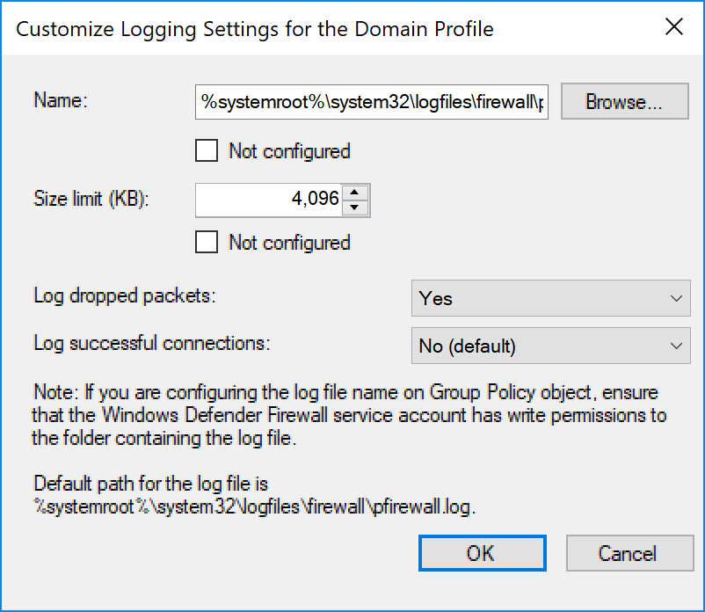Click the Log dropped packets: label
The width and height of the screenshot is (705, 612).
[125, 296]
